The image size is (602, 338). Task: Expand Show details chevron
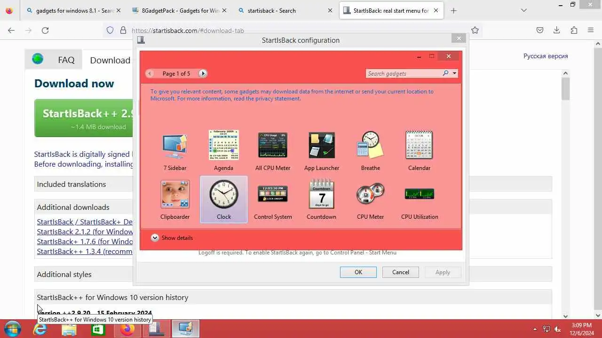(x=155, y=238)
